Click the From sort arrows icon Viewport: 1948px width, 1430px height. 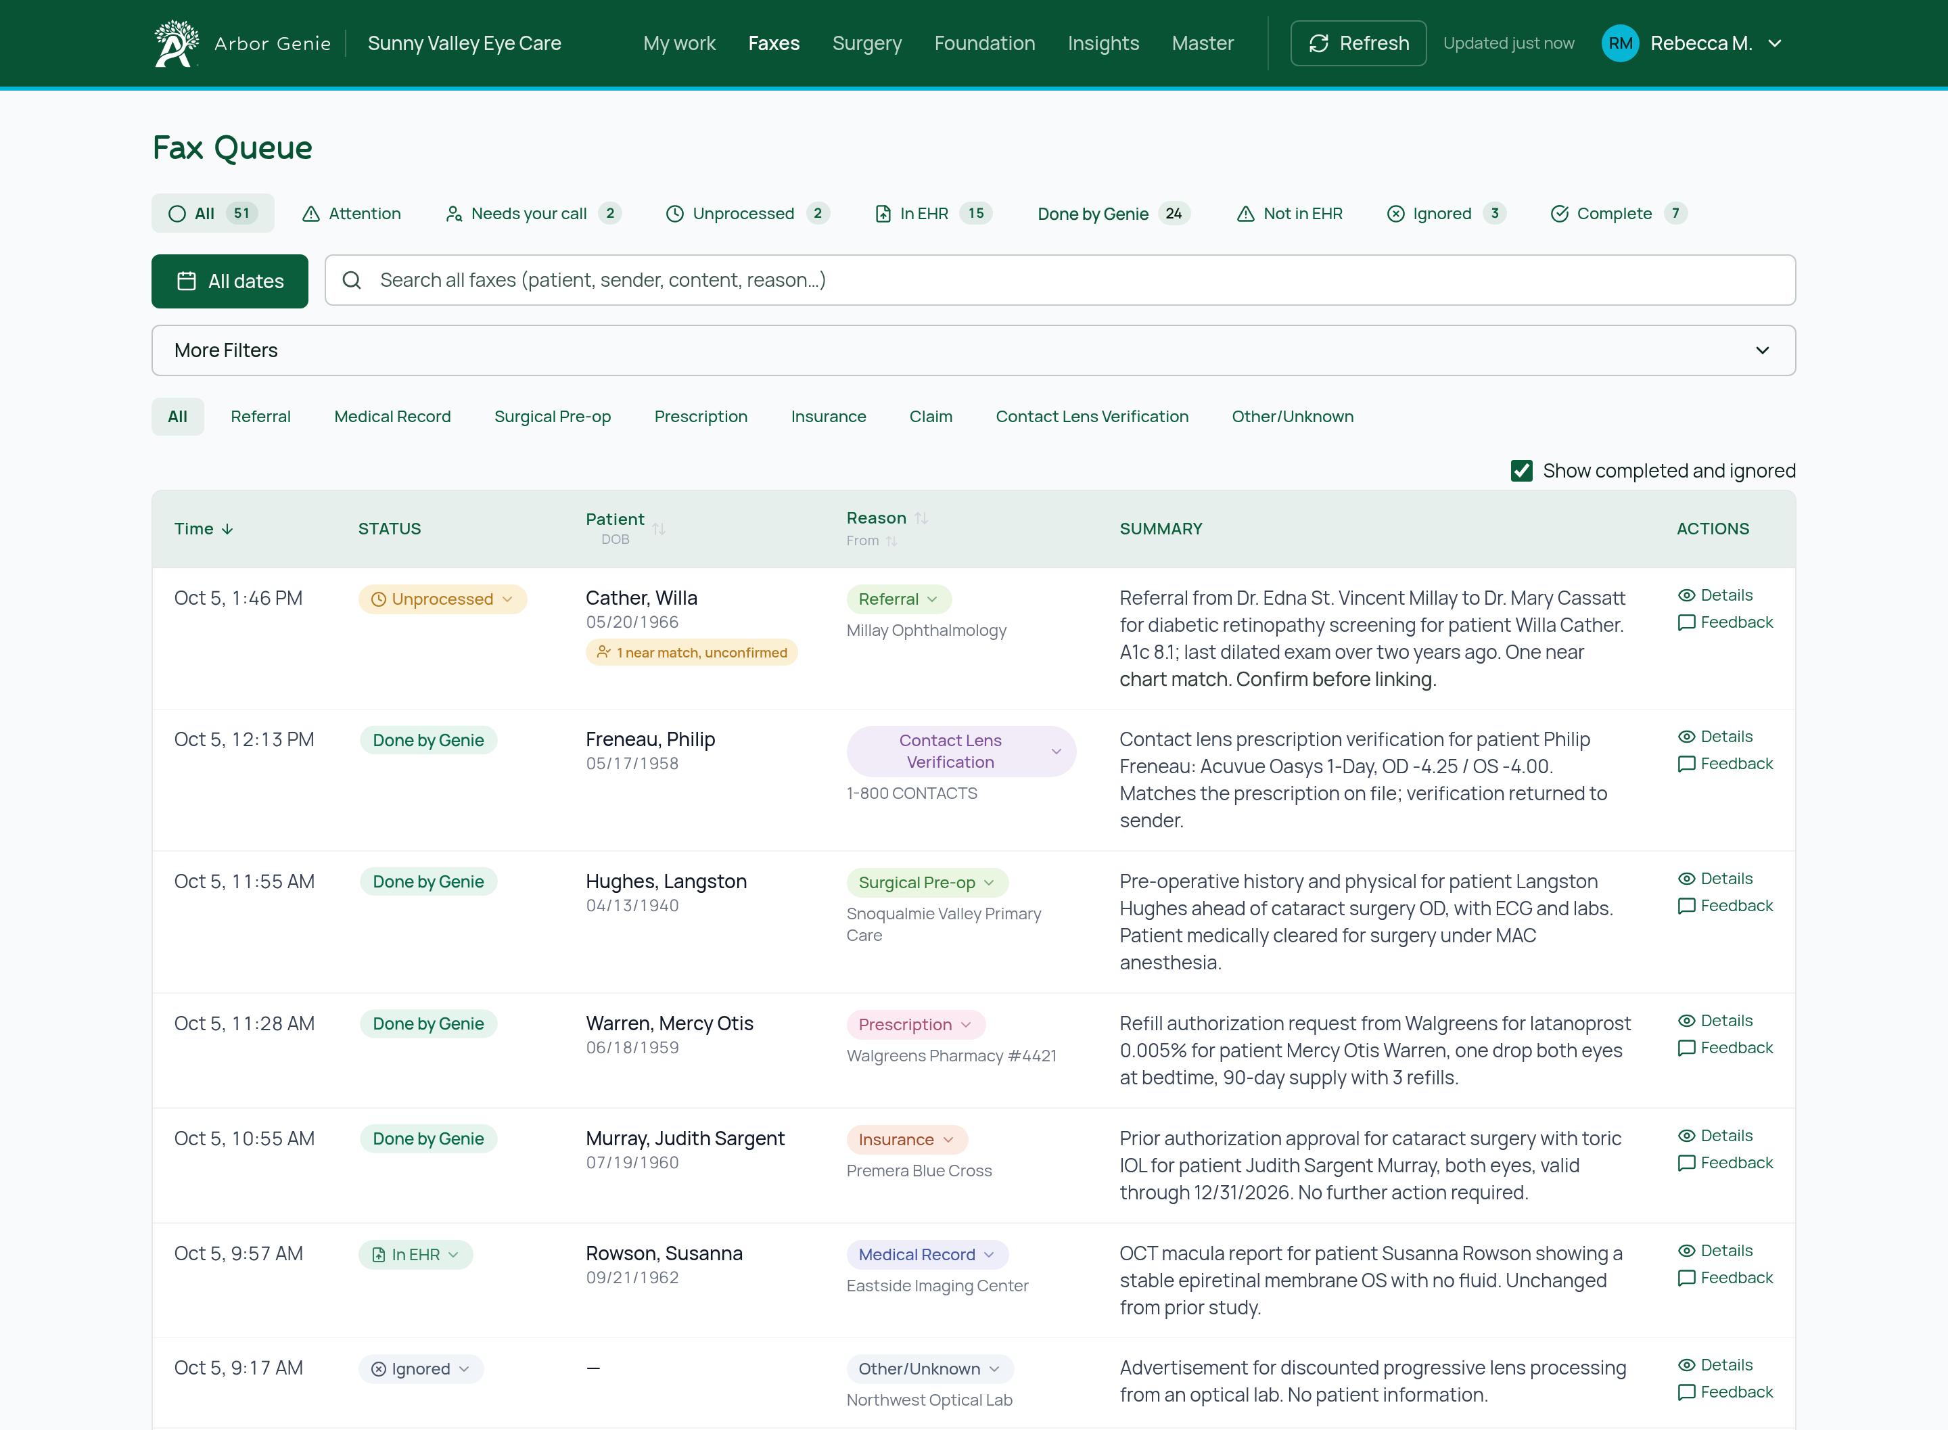(891, 541)
